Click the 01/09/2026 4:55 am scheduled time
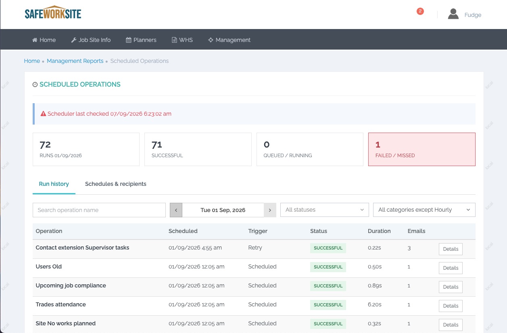The image size is (507, 333). click(195, 248)
